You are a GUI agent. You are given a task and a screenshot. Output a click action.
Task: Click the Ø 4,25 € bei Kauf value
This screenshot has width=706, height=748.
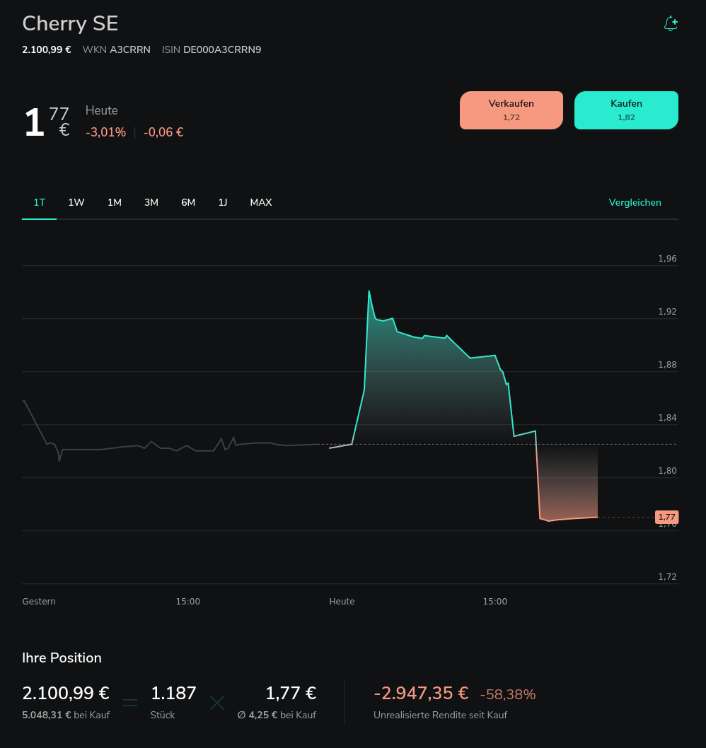[277, 715]
